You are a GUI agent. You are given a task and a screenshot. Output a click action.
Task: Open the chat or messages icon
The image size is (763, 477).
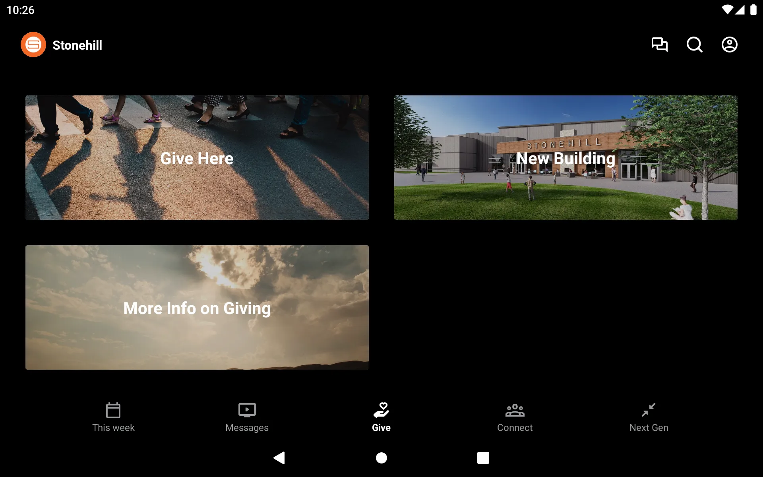click(x=659, y=45)
